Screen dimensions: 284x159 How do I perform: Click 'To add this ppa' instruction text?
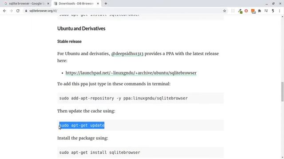(114, 84)
